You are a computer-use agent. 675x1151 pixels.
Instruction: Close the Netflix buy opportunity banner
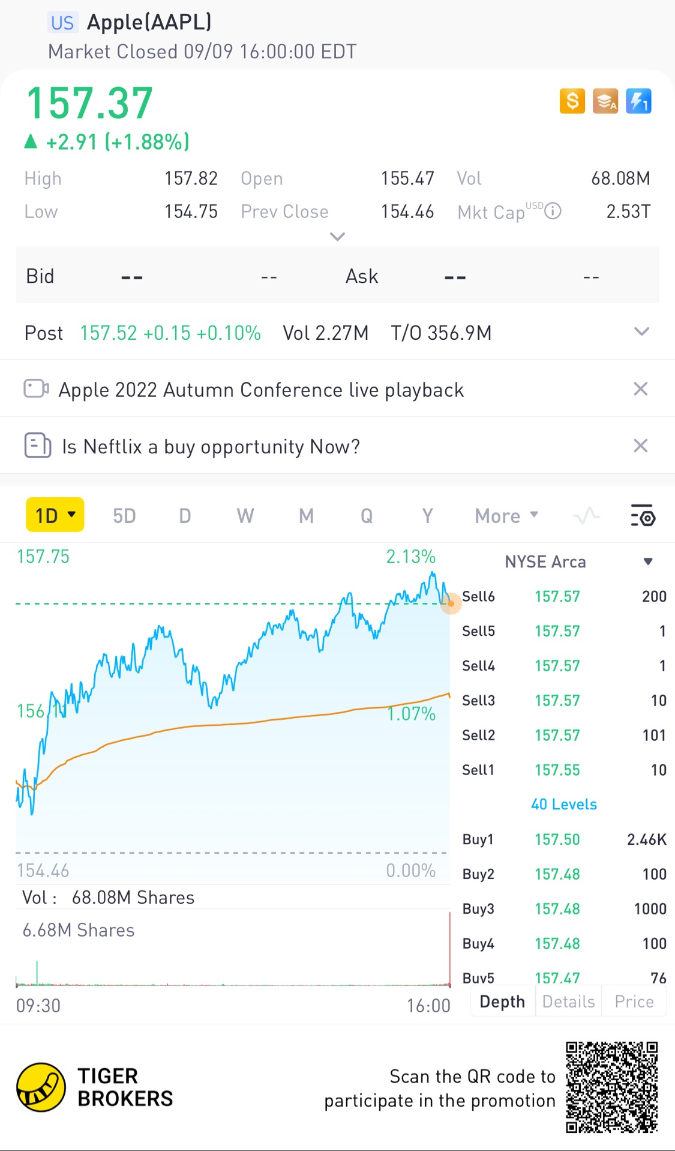click(x=640, y=446)
